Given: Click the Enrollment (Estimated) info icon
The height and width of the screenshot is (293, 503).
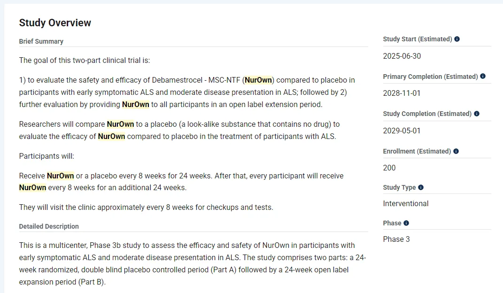Looking at the screenshot, I should coord(456,151).
